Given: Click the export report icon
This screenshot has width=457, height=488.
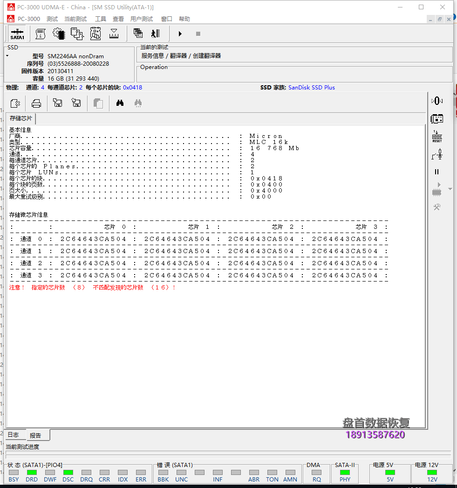Looking at the screenshot, I should 15,103.
